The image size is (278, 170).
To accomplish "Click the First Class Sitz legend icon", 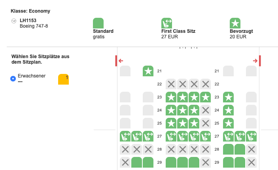I will (x=167, y=23).
